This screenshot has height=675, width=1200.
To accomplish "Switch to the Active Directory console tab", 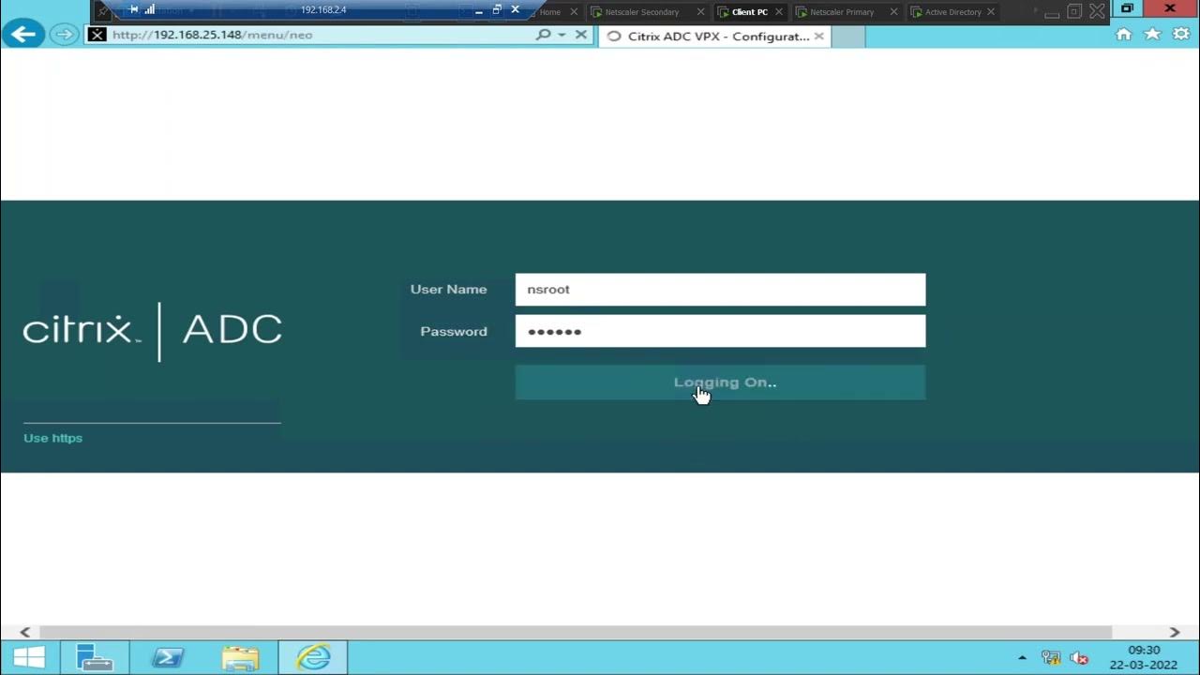I will pyautogui.click(x=952, y=12).
